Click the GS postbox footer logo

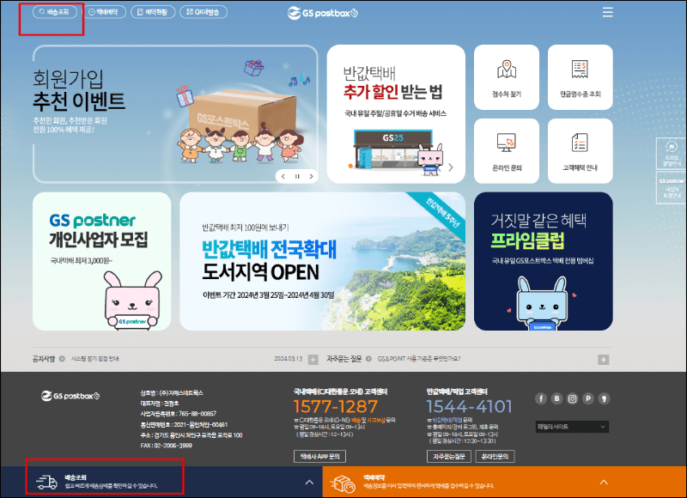(70, 396)
